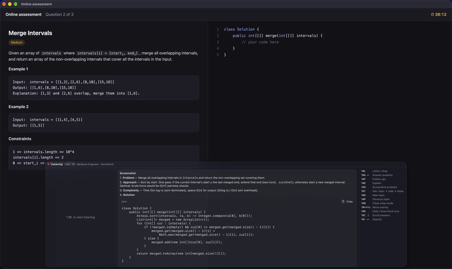Click the Example 1 Output line
The height and width of the screenshot is (269, 452).
point(44,88)
